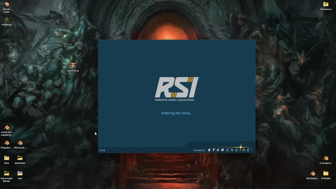Select the apartments folder icon
Image resolution: width=336 pixels, height=189 pixels.
[20, 160]
